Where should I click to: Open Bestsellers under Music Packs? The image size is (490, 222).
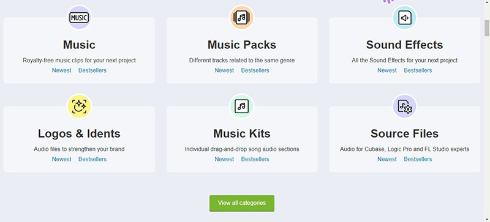point(255,70)
